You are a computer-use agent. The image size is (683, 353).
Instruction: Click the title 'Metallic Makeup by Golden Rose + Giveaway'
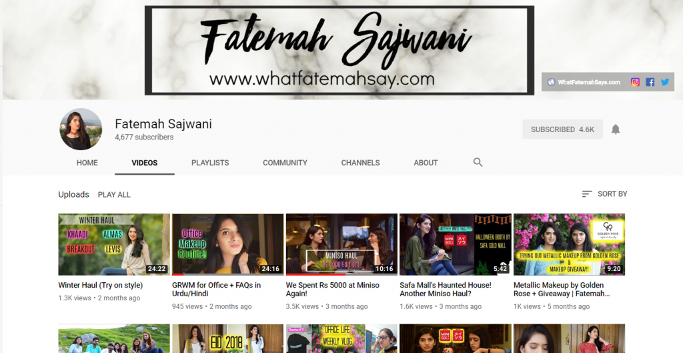tap(562, 290)
